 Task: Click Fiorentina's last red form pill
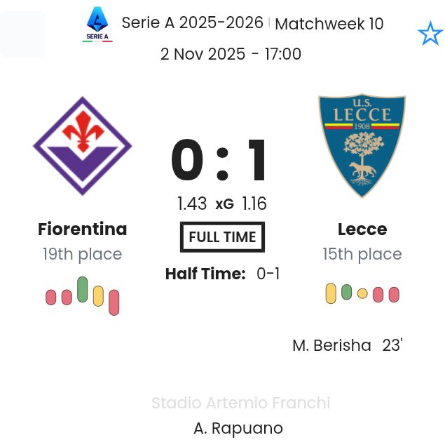[x=114, y=302]
